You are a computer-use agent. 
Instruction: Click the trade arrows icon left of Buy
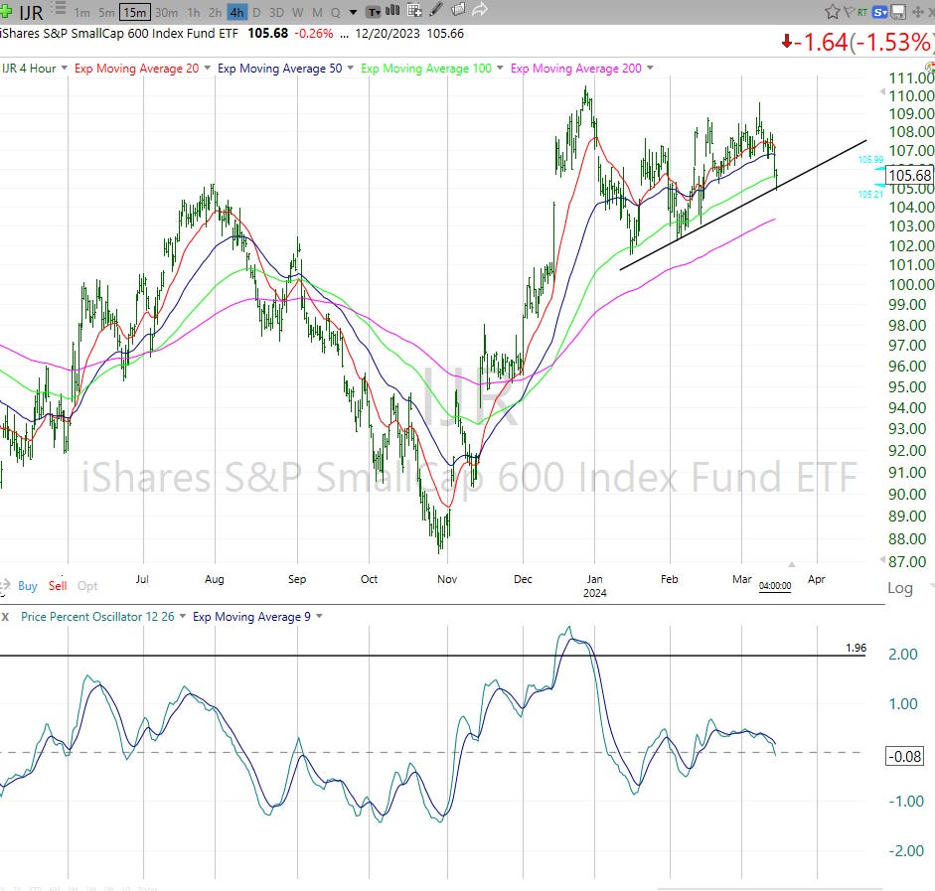pos(4,586)
